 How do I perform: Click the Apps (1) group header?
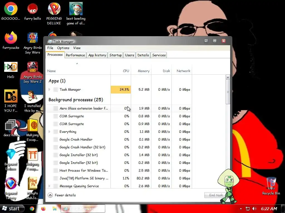point(57,81)
